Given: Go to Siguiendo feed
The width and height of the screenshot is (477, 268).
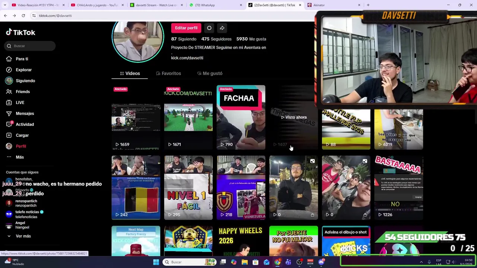Looking at the screenshot, I should tap(25, 81).
